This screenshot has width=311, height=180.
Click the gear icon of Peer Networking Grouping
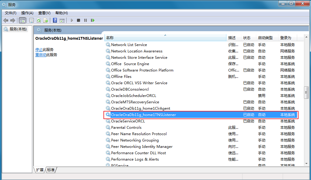[108, 140]
